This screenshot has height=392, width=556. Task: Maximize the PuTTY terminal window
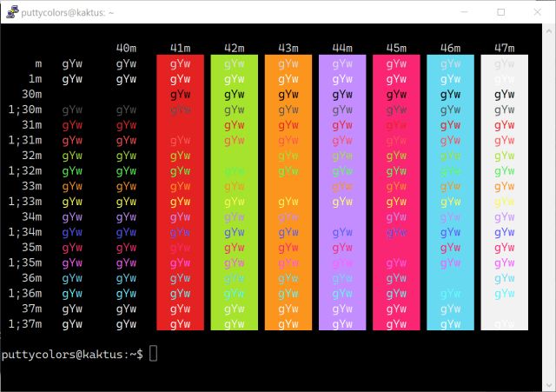[500, 12]
